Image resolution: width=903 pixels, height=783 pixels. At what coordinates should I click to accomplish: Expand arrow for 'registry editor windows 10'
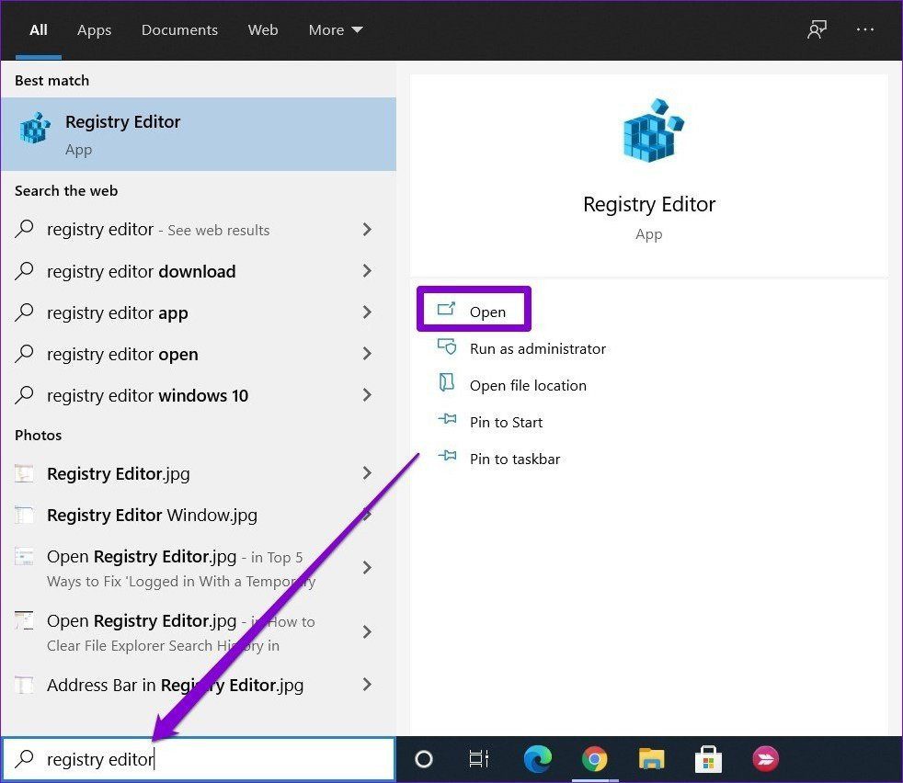pos(367,395)
